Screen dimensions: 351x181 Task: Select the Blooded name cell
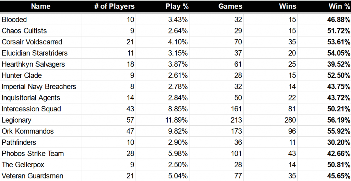[14, 20]
